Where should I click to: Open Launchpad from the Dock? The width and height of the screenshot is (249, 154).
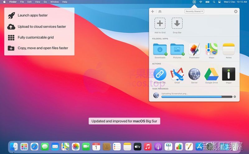(24, 147)
